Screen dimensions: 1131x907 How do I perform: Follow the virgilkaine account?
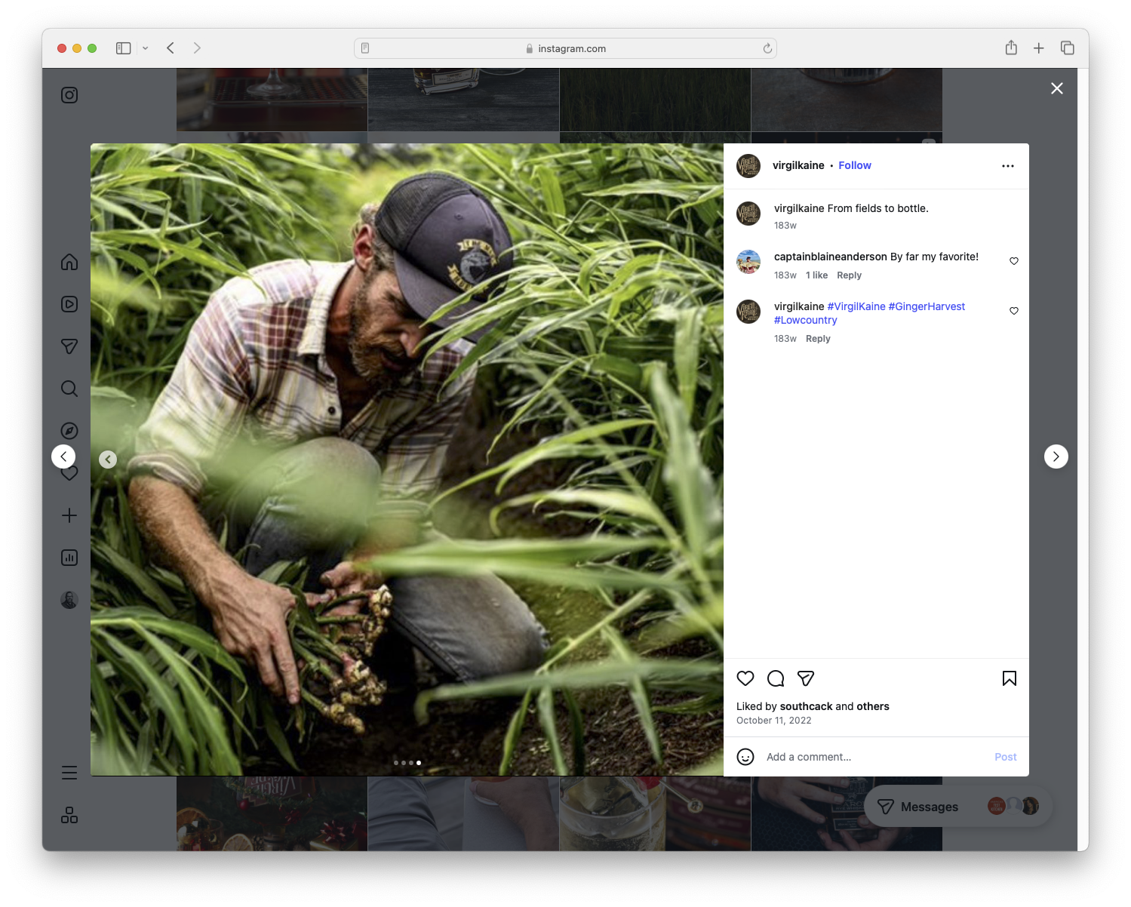click(x=855, y=165)
